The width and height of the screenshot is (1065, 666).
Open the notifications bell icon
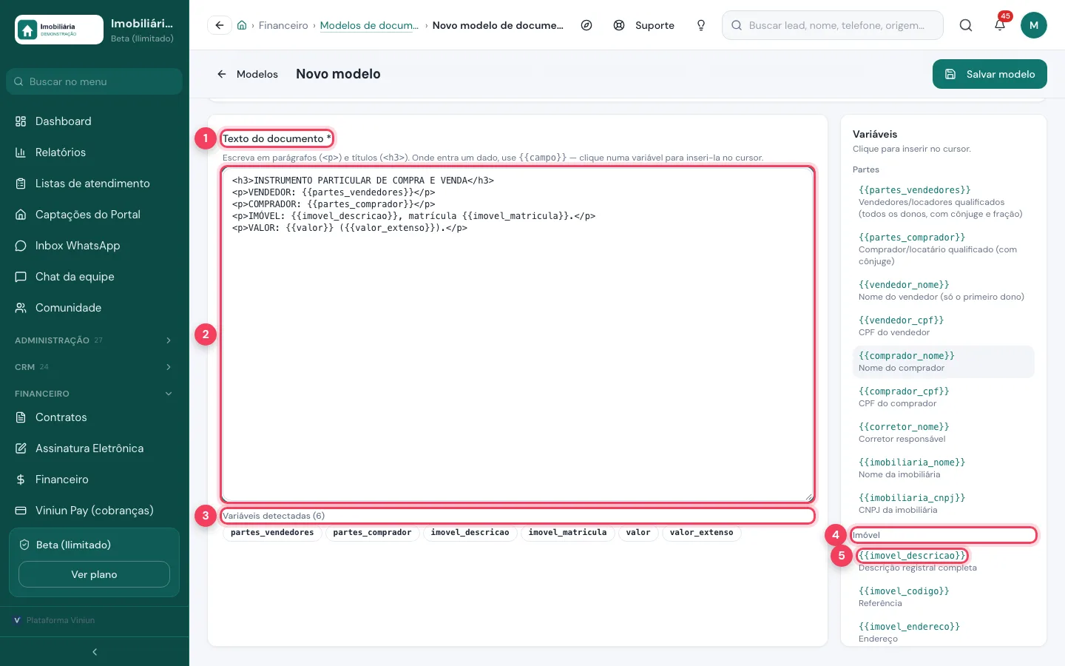[x=1000, y=25]
